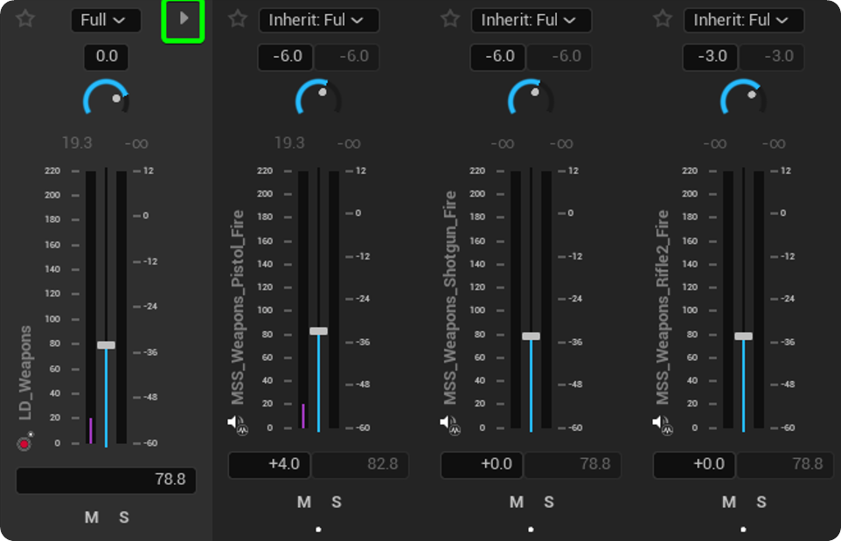Select the MSS_Weapons_Pistol_Fire name label
Viewport: 841px width, 541px height.
(237, 308)
